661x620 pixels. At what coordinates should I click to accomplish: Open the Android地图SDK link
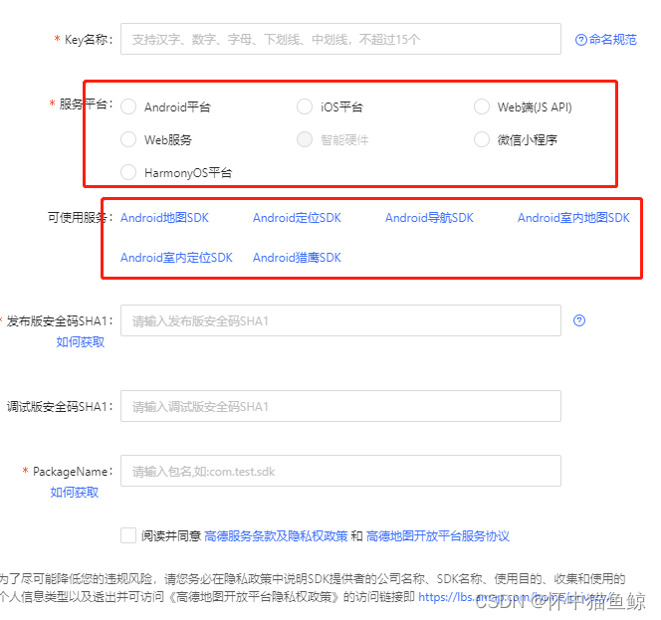pos(164,218)
